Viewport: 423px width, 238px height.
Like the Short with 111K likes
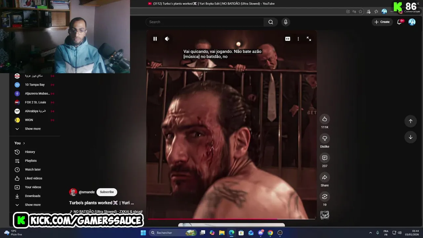pos(325,119)
